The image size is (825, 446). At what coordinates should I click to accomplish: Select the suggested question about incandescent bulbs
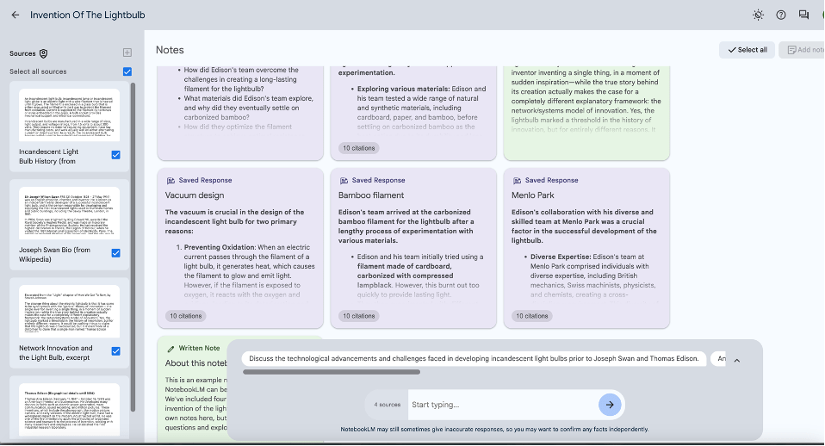(x=474, y=359)
